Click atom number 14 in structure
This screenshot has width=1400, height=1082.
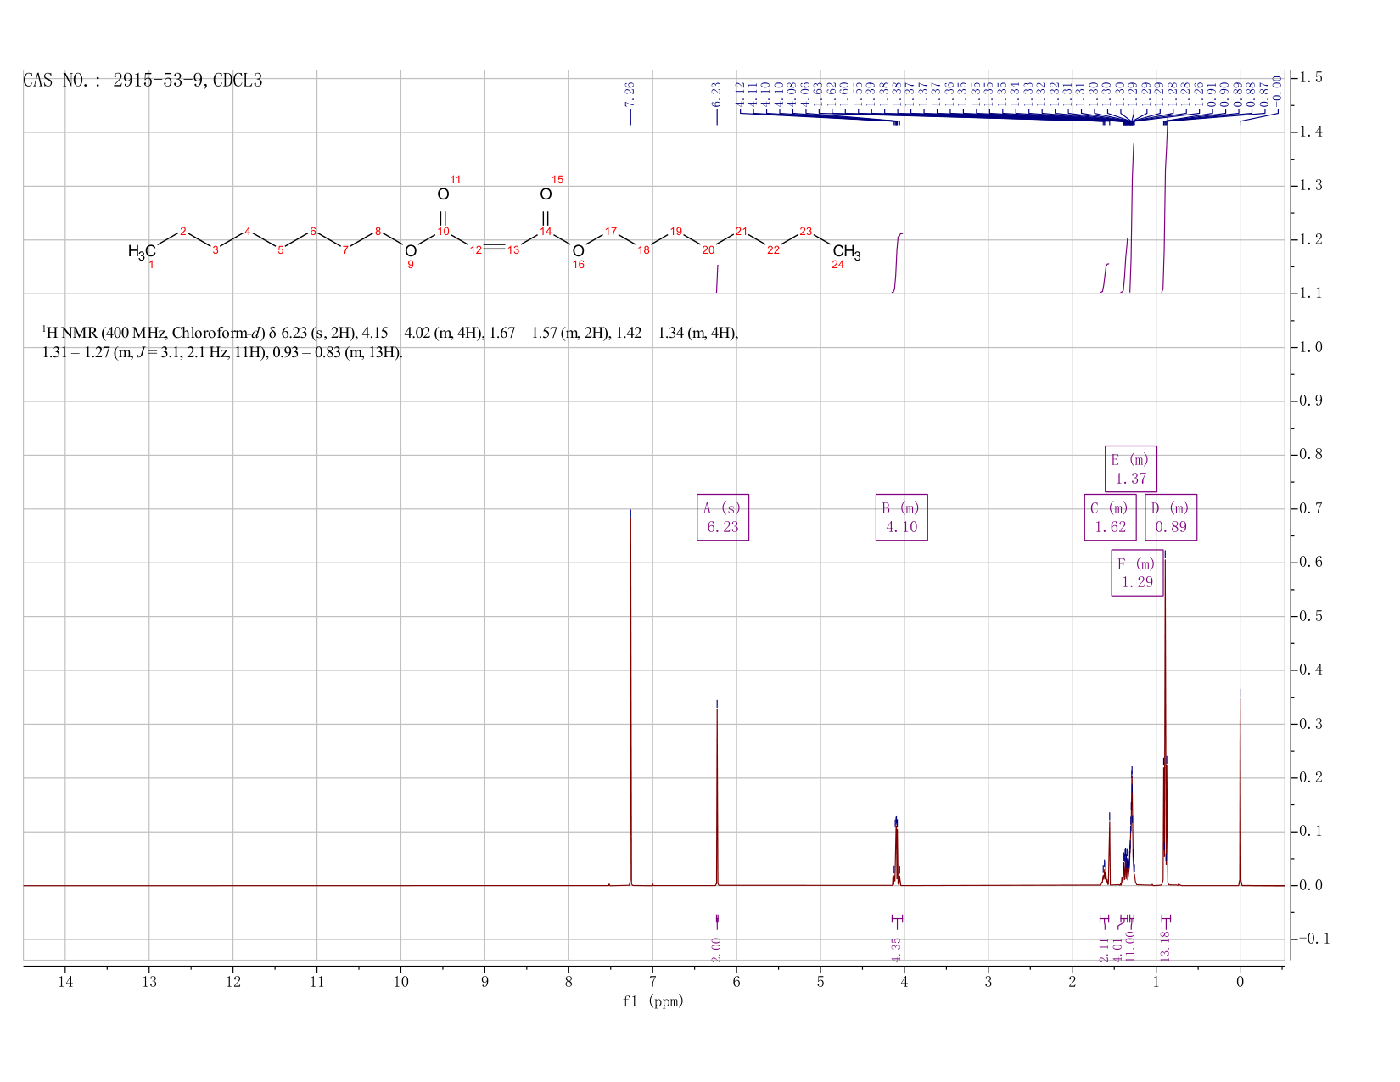(546, 232)
